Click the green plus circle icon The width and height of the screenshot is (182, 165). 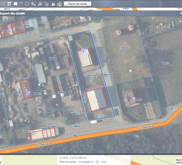(97, 162)
